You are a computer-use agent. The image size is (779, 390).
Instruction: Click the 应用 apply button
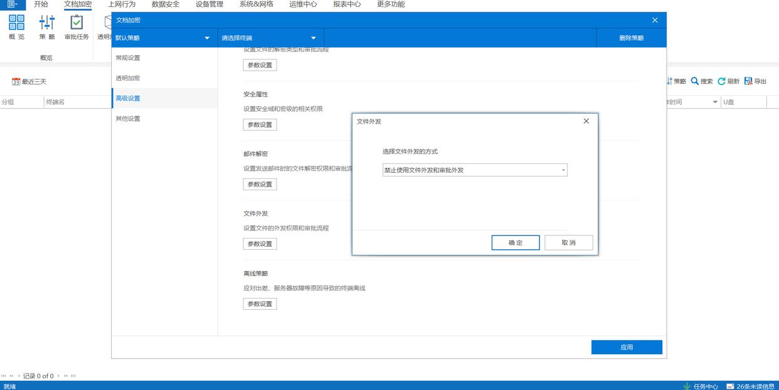(x=627, y=347)
